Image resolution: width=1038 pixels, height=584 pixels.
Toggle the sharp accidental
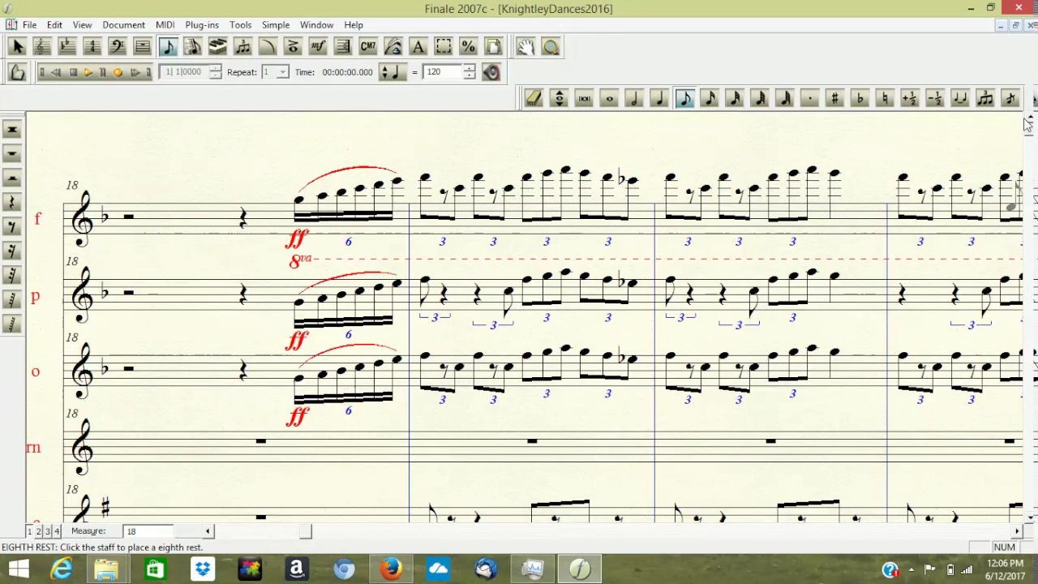834,98
